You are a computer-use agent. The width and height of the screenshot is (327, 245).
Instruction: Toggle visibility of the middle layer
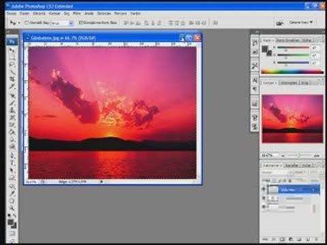264,198
